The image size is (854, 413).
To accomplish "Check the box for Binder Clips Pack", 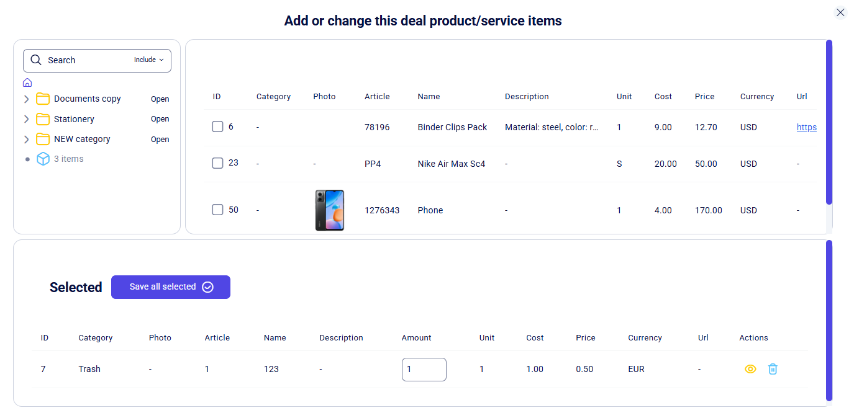I will tap(217, 127).
